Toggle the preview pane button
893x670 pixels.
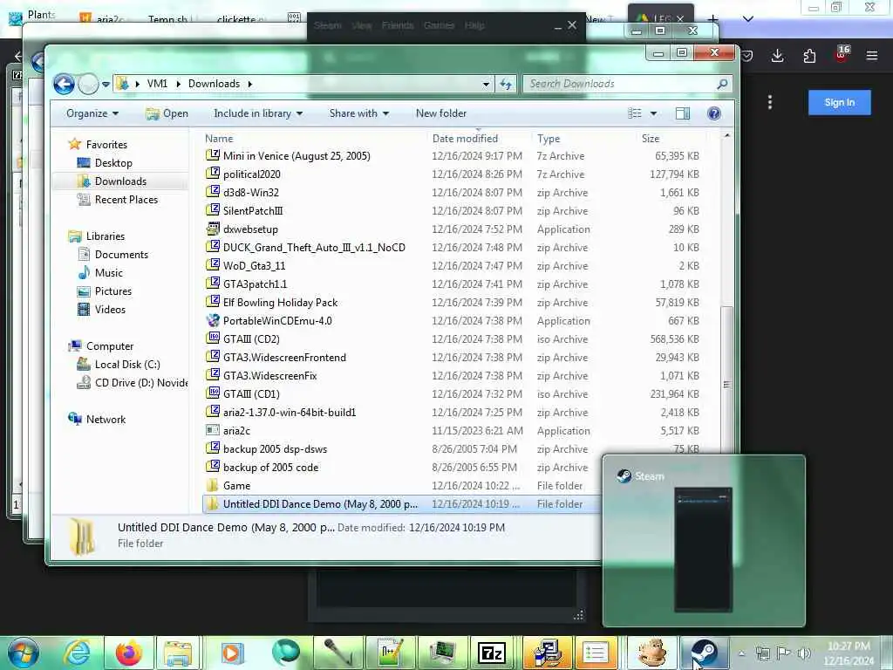(x=682, y=113)
